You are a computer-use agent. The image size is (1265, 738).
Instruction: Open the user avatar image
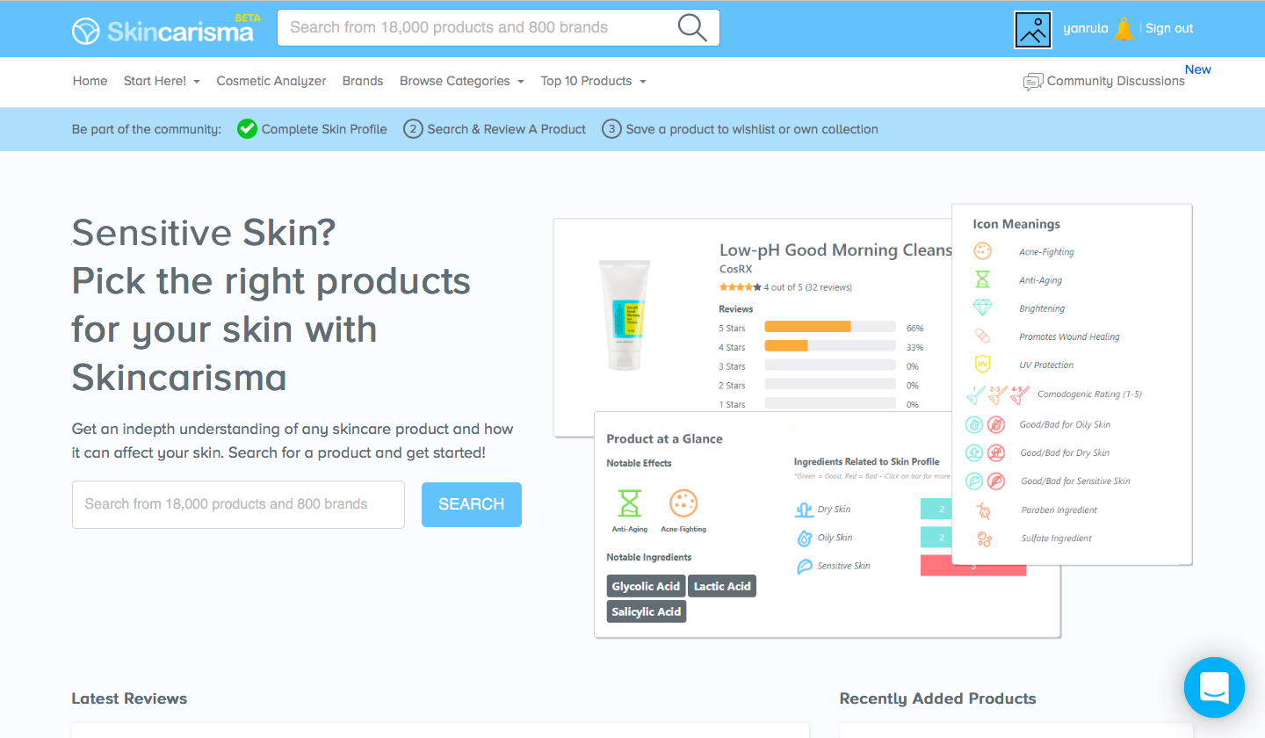pyautogui.click(x=1033, y=30)
